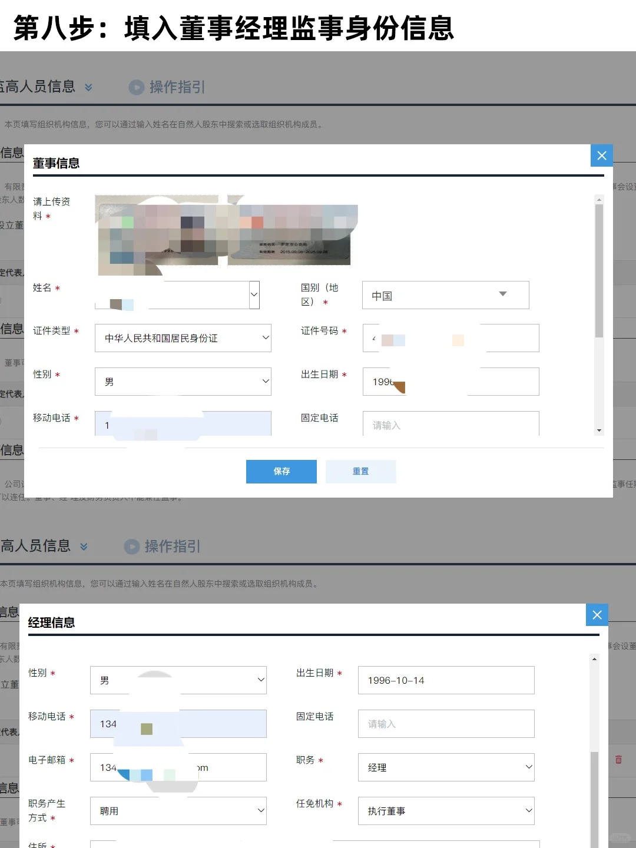The height and width of the screenshot is (848, 636).
Task: Click the scroll-down arrow in 董事信息 dialog
Action: (x=599, y=430)
